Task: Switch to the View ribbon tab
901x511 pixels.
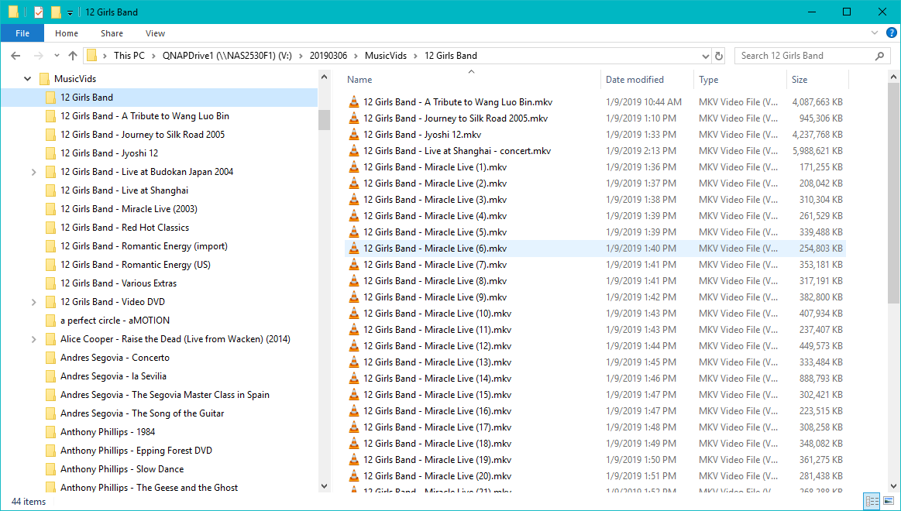Action: (155, 33)
